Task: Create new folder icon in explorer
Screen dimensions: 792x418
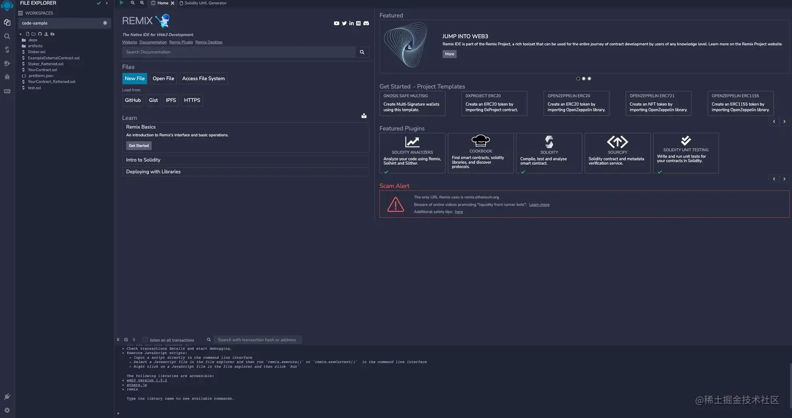Action: 34,34
